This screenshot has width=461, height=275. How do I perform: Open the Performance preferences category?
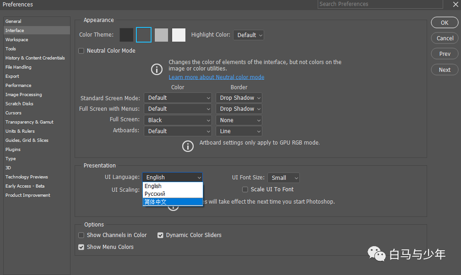pyautogui.click(x=37, y=85)
